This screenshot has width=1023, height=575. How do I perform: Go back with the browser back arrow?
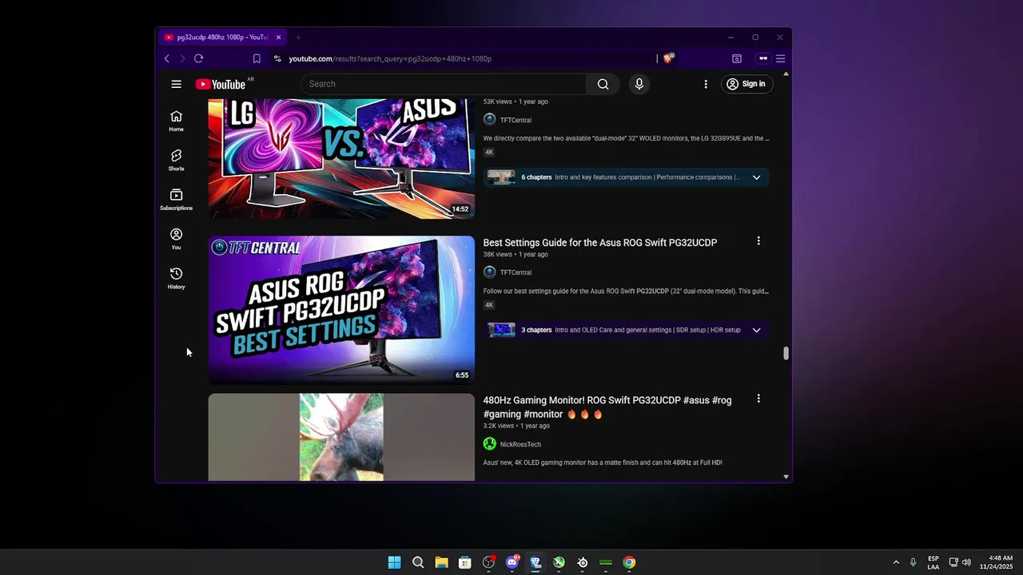tap(167, 58)
